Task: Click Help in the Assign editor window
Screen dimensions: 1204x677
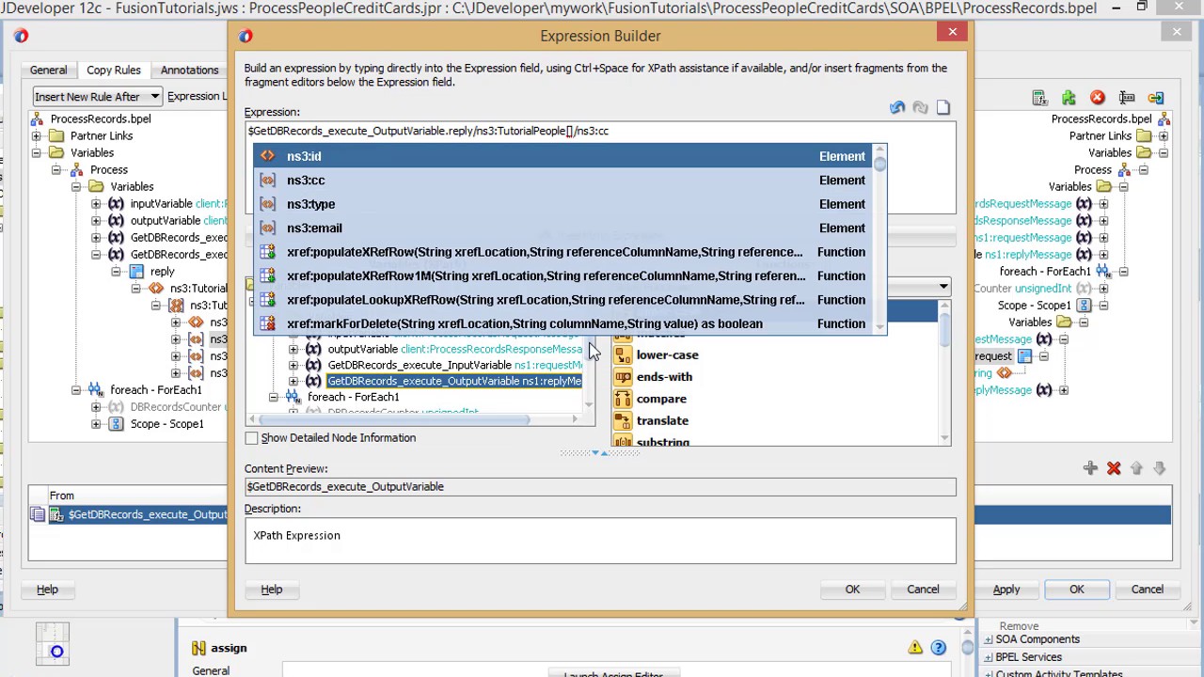Action: 47,590
